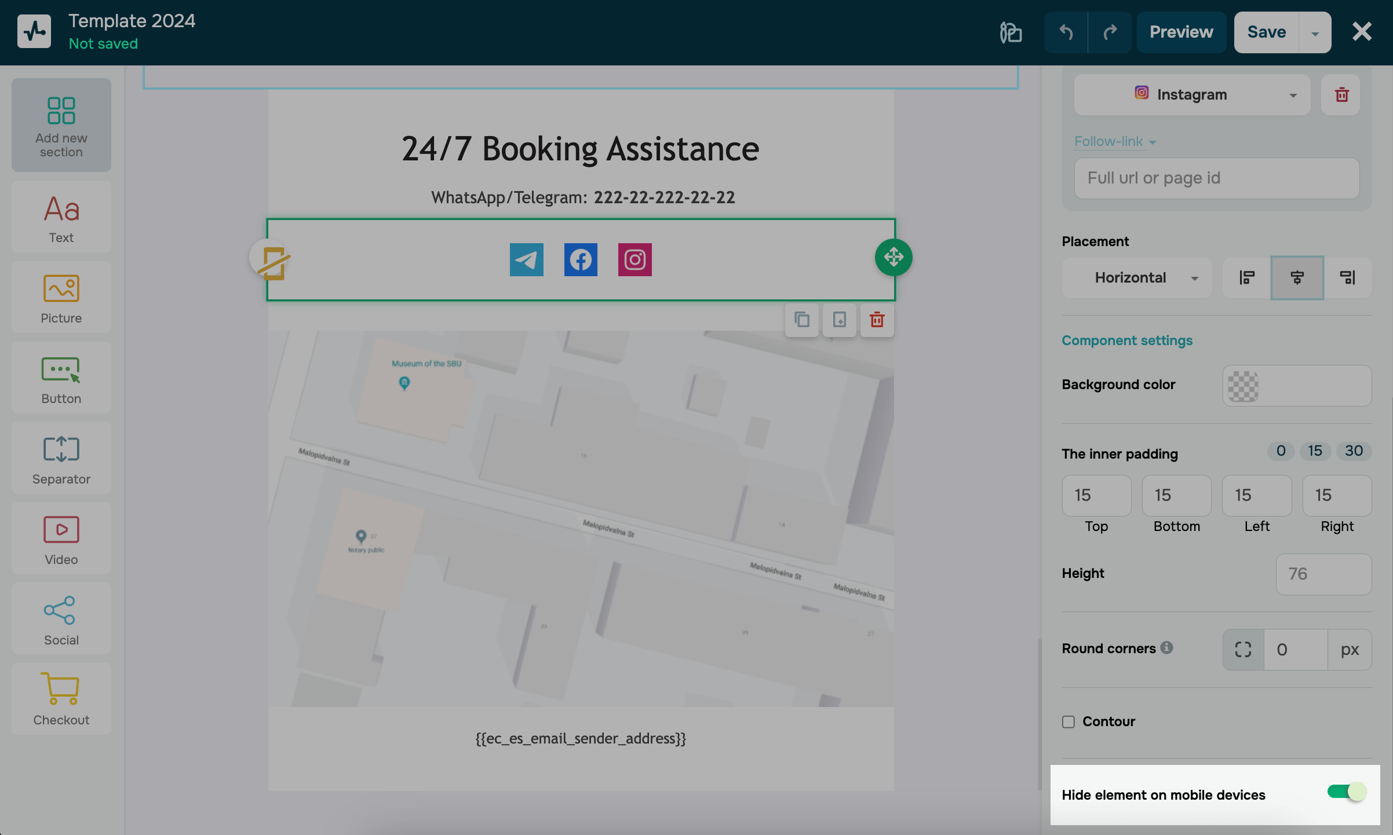Expand the Horizontal placement dropdown
The height and width of the screenshot is (835, 1393).
point(1136,278)
